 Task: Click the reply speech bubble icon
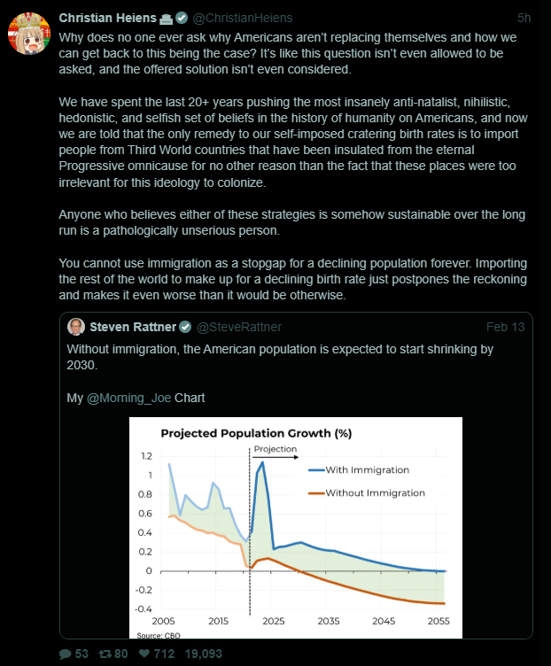point(66,654)
